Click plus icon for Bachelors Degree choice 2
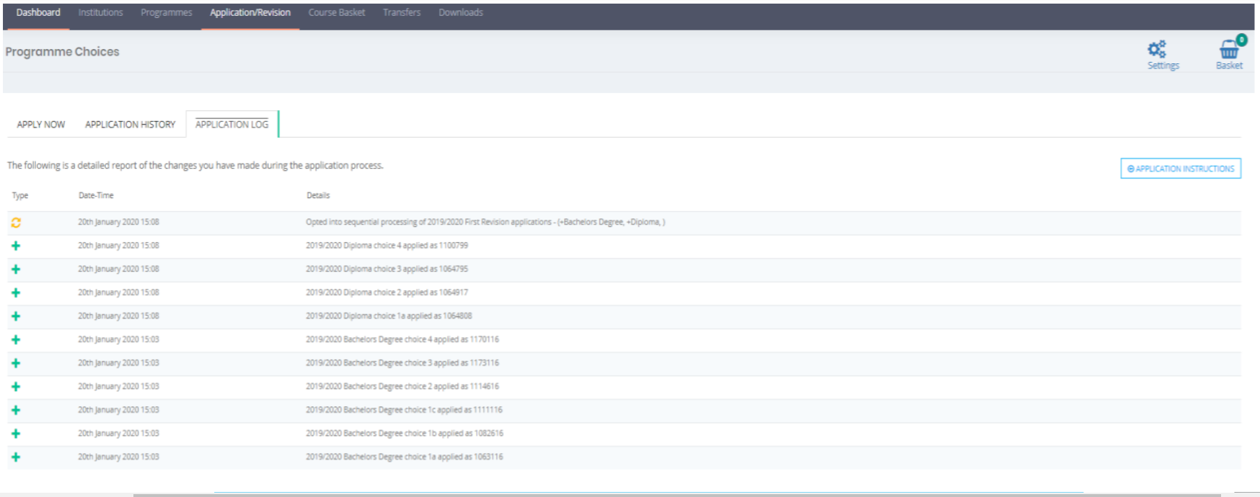The height and width of the screenshot is (497, 1260). (x=16, y=387)
